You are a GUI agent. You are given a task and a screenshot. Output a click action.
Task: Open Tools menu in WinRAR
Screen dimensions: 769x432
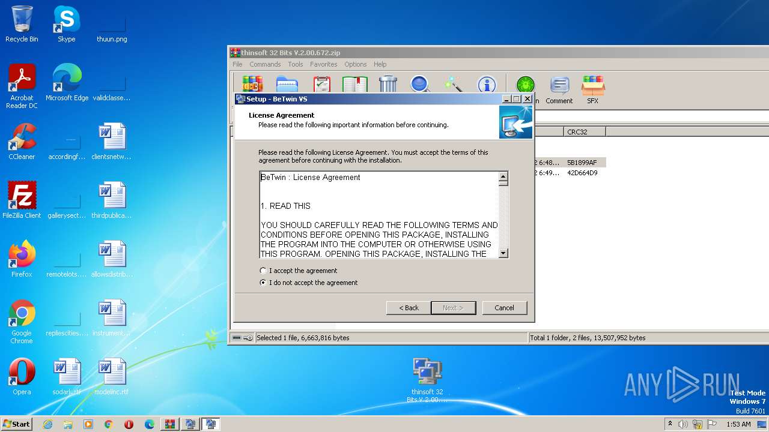[295, 64]
